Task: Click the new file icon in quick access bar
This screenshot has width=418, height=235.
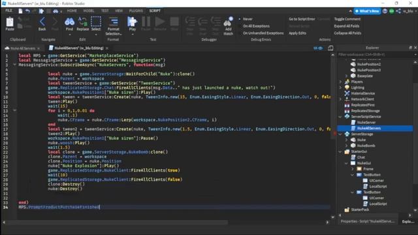Action: (20, 11)
